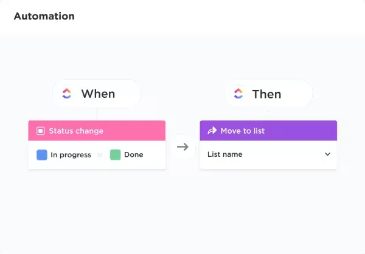Image resolution: width=365 pixels, height=254 pixels.
Task: Click the Move to list action header
Action: (268, 131)
